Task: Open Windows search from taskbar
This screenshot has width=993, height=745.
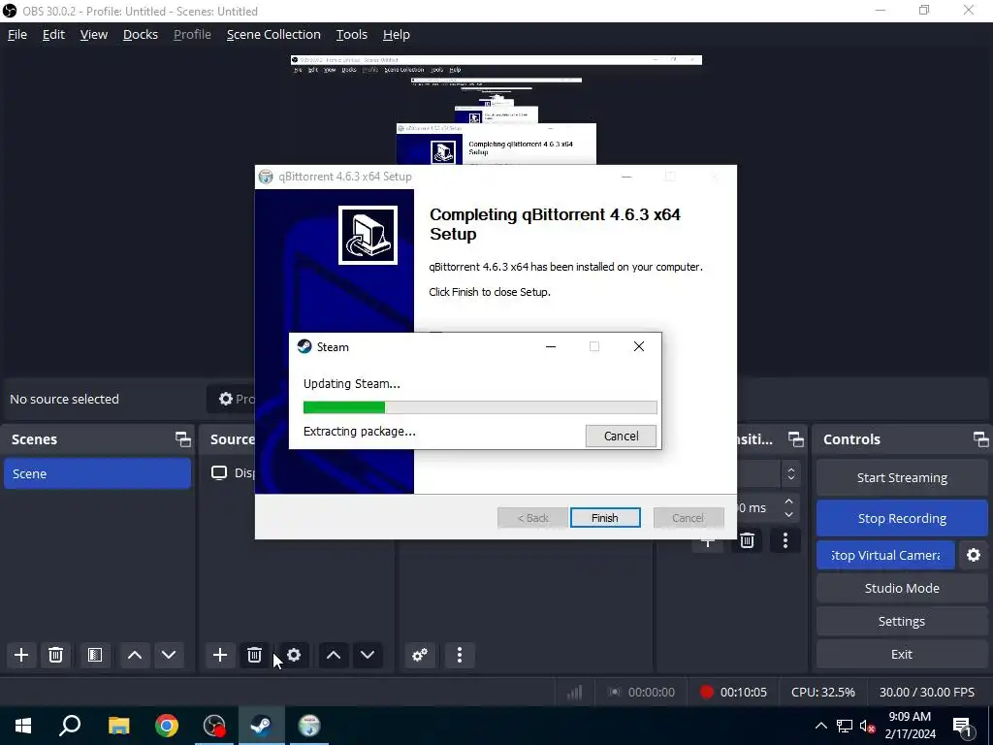Action: pyautogui.click(x=70, y=726)
